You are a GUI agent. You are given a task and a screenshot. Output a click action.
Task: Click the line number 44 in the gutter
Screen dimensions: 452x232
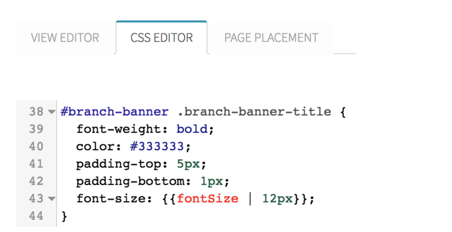point(37,216)
